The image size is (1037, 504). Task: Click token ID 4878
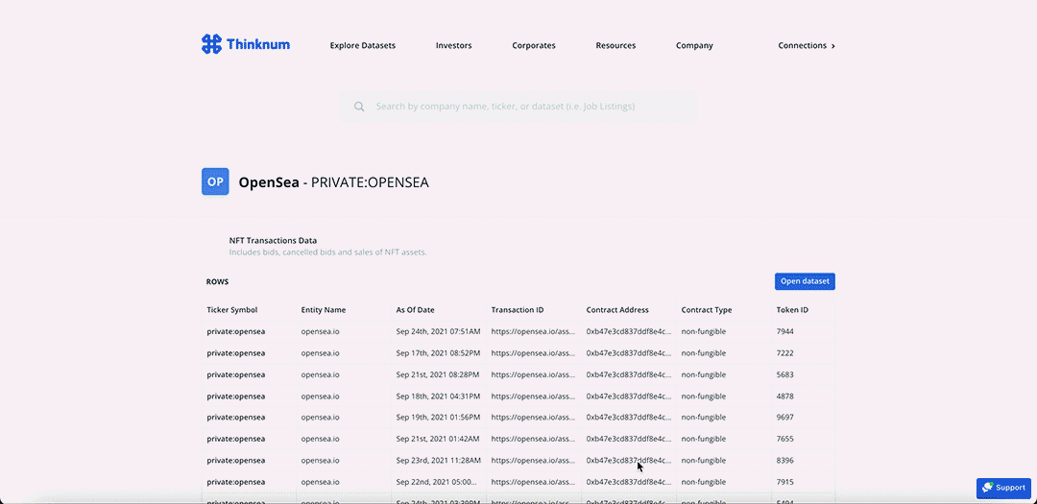[785, 396]
